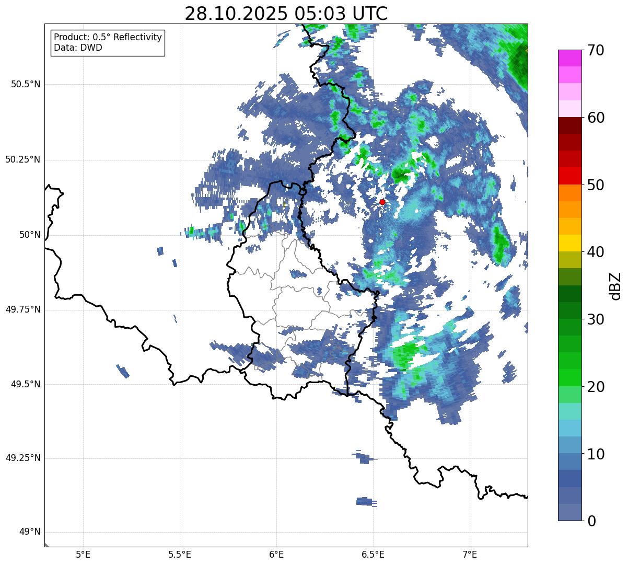
Task: Click the latitude label "49.5°N"
Action: coord(26,384)
